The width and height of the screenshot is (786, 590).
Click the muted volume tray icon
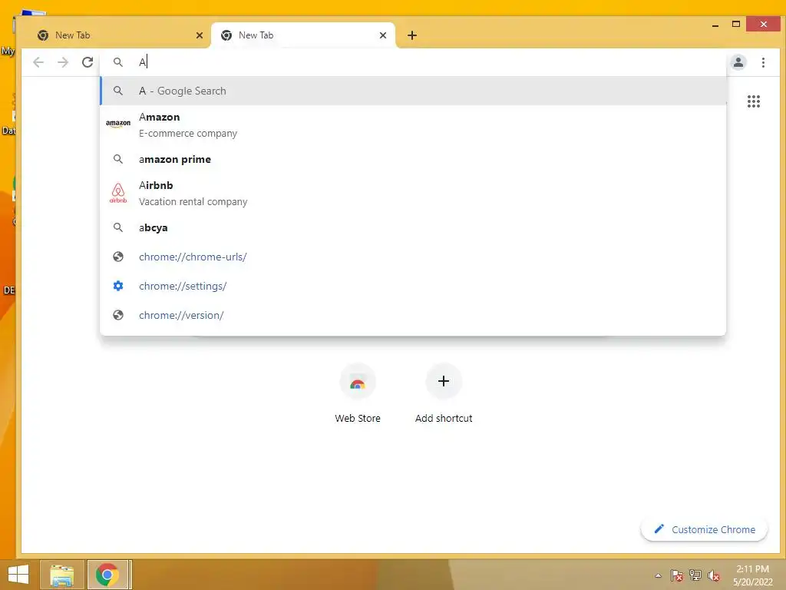click(x=714, y=575)
